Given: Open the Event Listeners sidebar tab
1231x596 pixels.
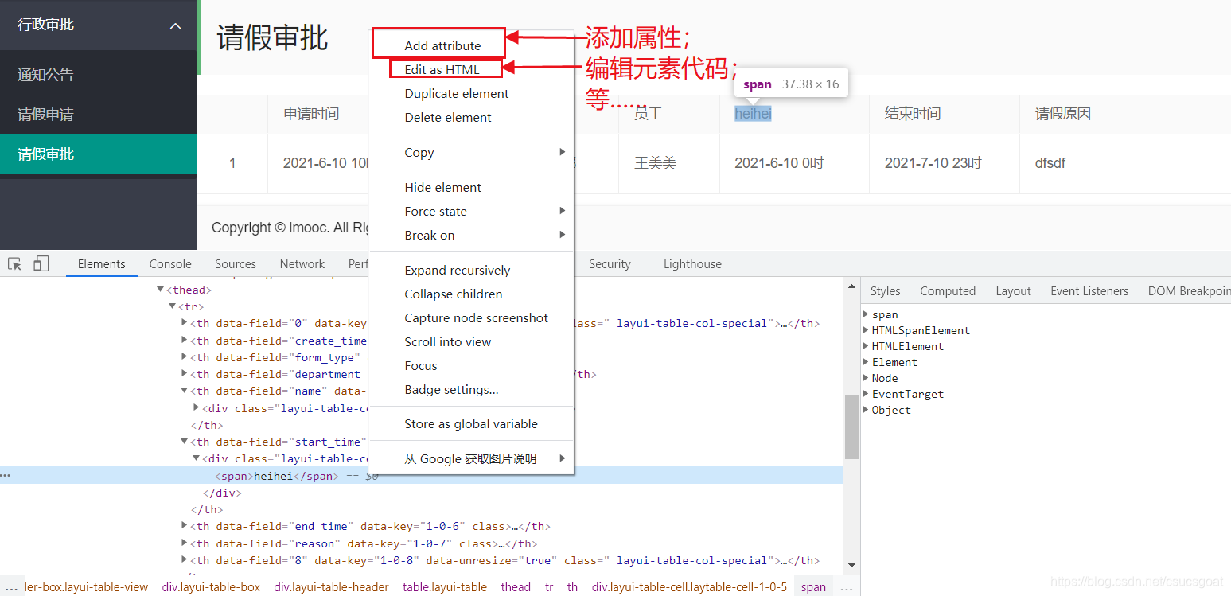Looking at the screenshot, I should pyautogui.click(x=1089, y=291).
